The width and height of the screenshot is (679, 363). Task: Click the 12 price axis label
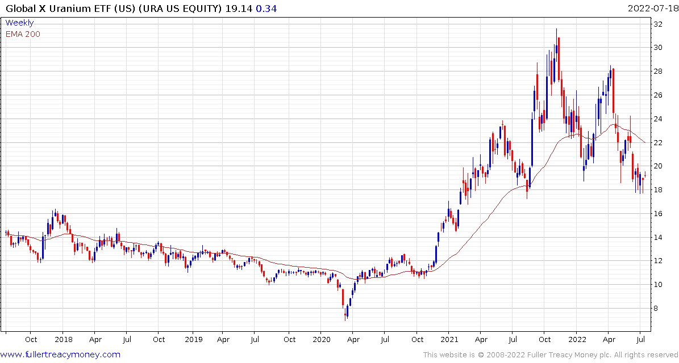click(x=658, y=261)
